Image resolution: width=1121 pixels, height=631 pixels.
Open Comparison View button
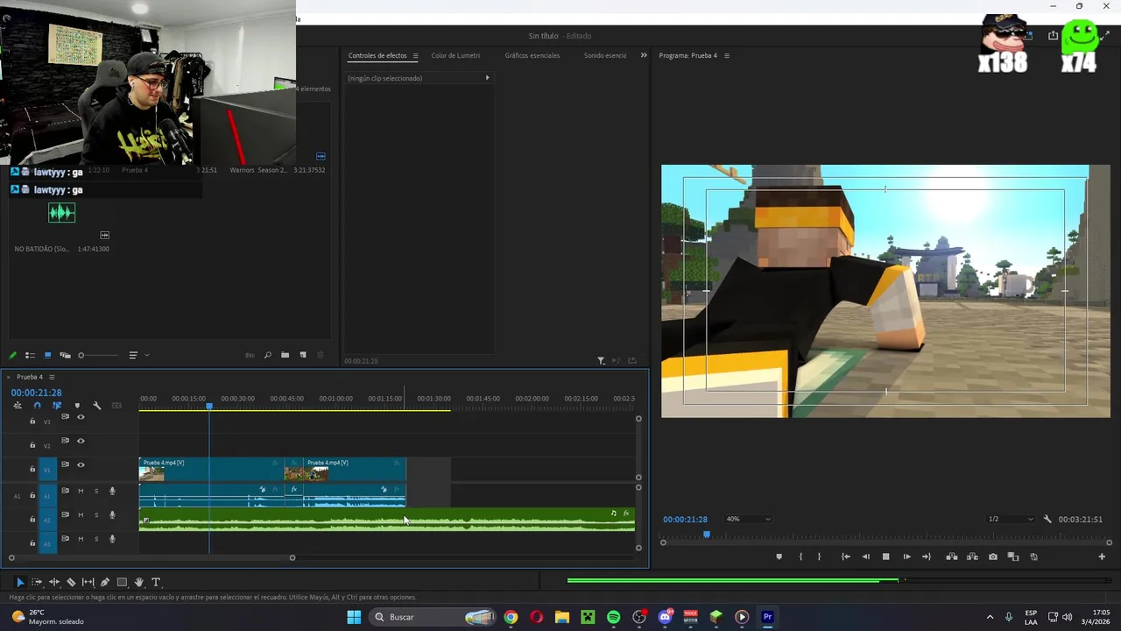pos(1013,557)
